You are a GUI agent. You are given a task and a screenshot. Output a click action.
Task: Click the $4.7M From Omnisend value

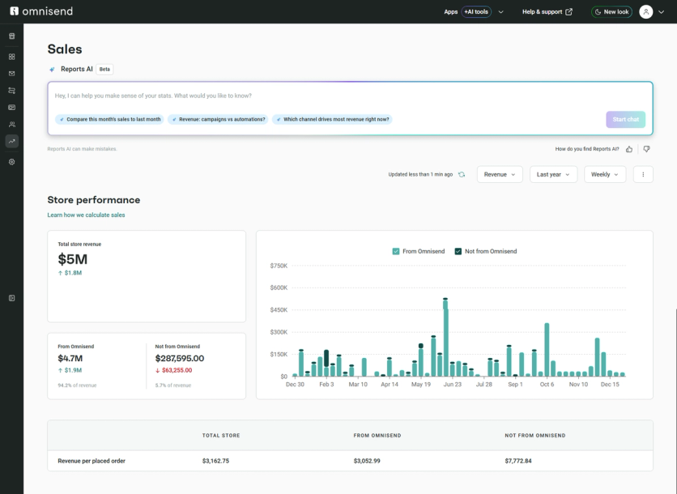pos(70,358)
